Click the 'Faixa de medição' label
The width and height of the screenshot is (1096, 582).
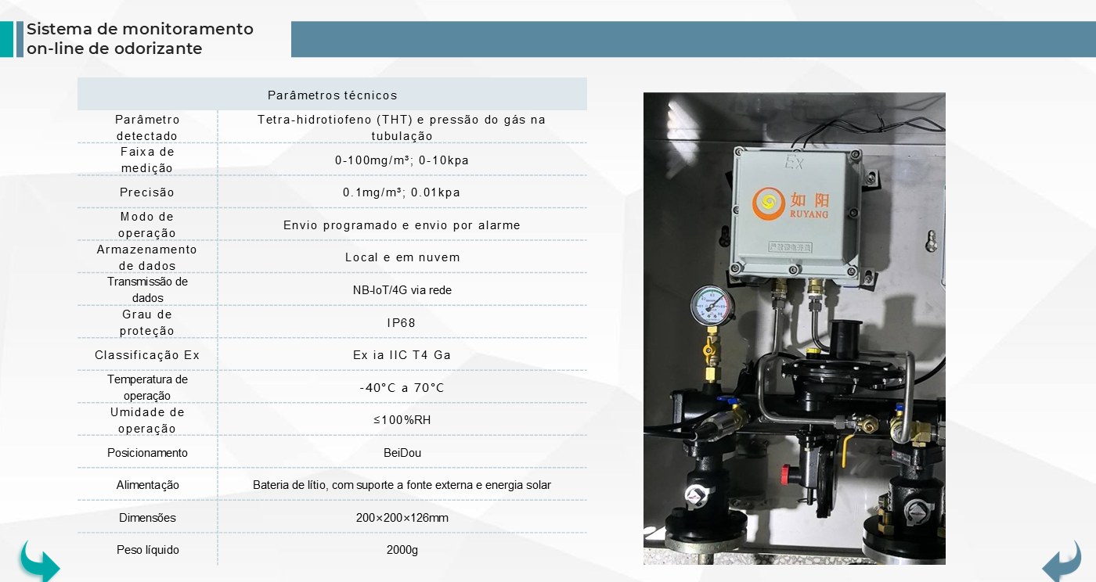tap(147, 160)
